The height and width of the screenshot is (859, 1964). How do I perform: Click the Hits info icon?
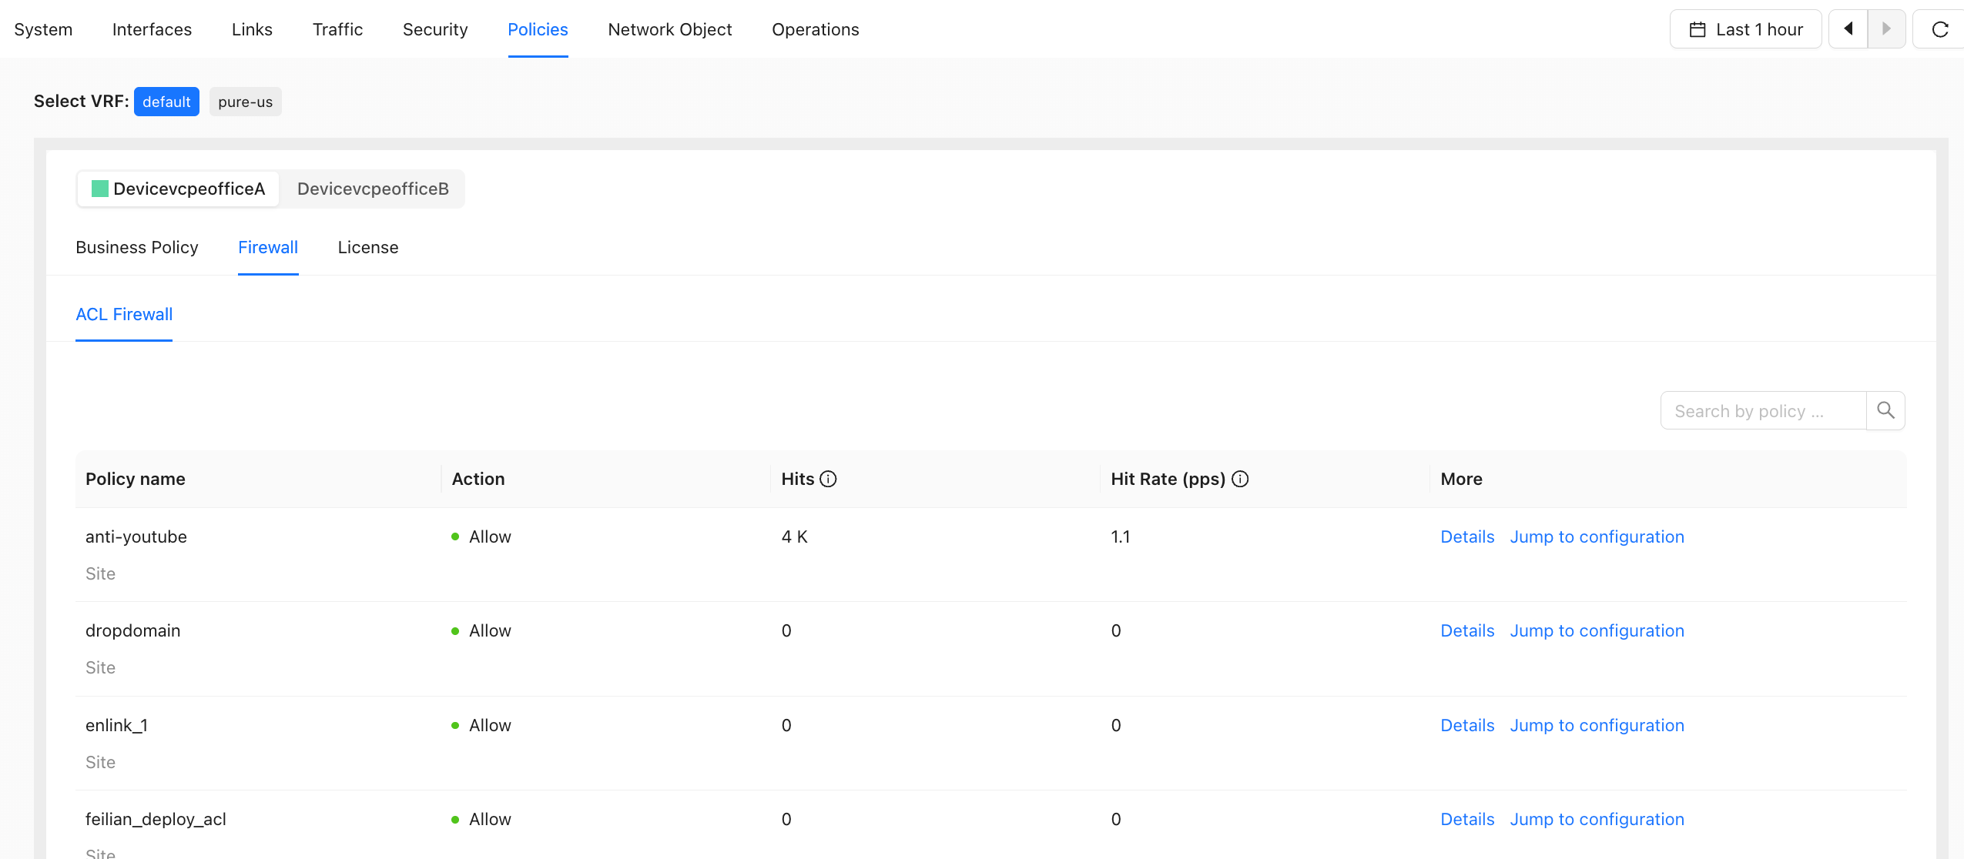click(828, 479)
